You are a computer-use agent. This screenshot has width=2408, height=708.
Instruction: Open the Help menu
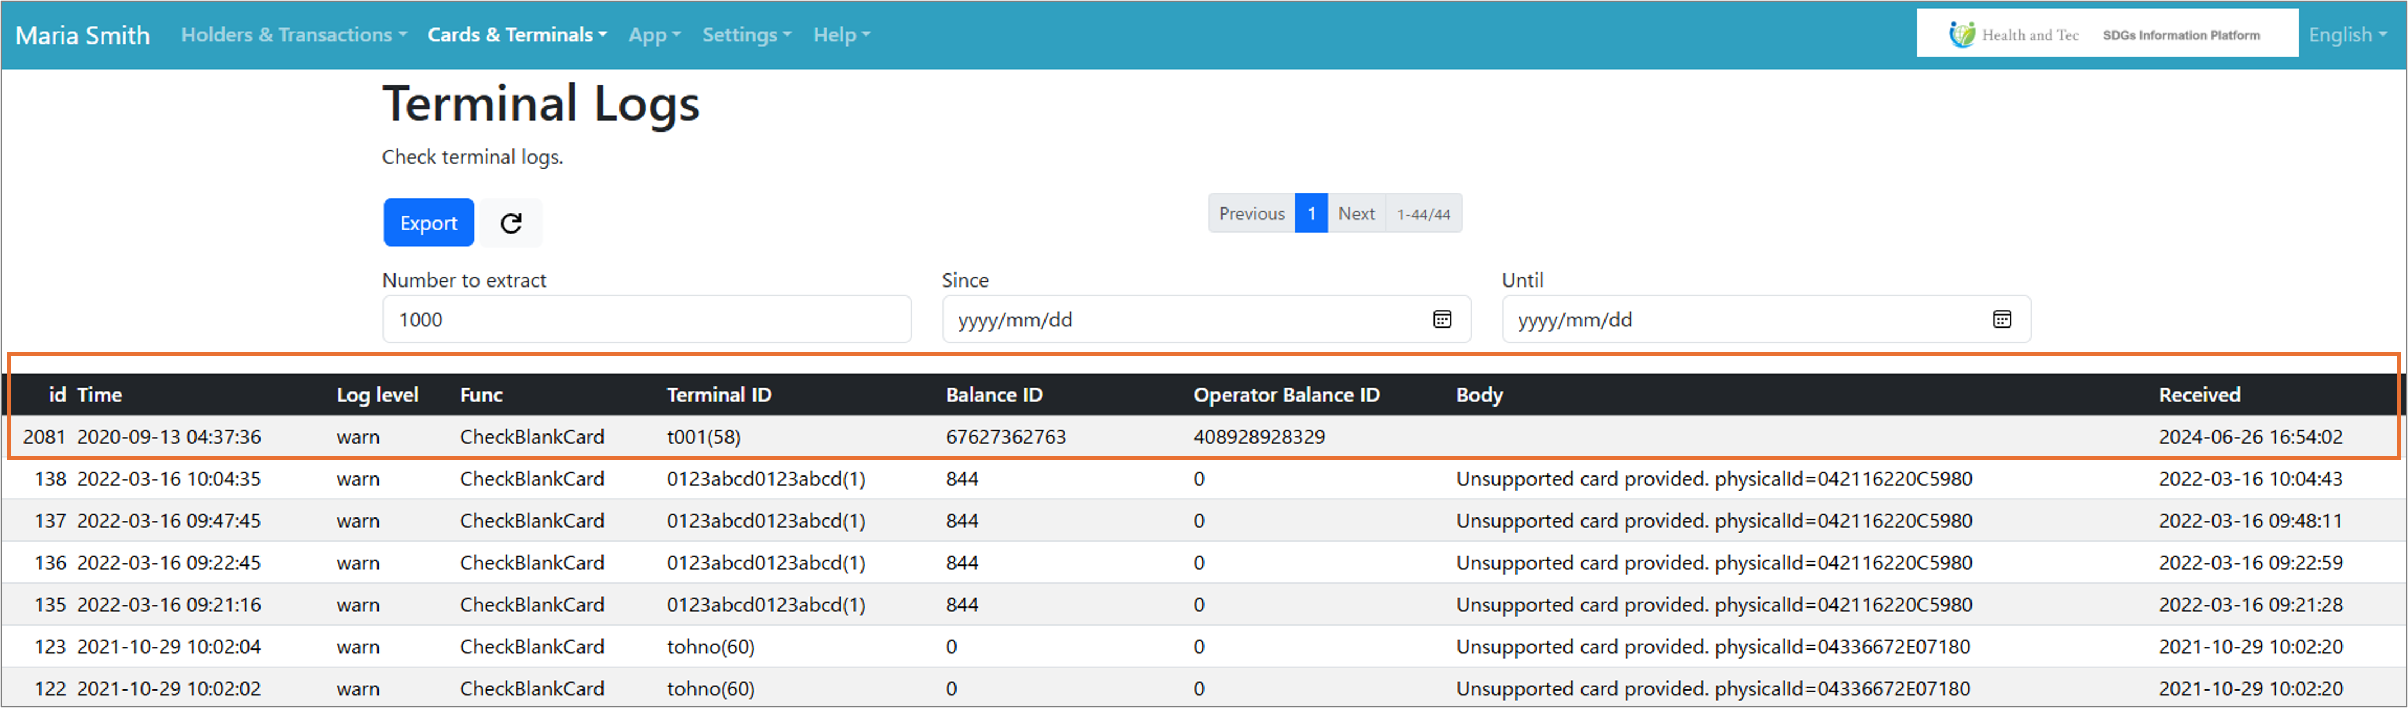840,34
